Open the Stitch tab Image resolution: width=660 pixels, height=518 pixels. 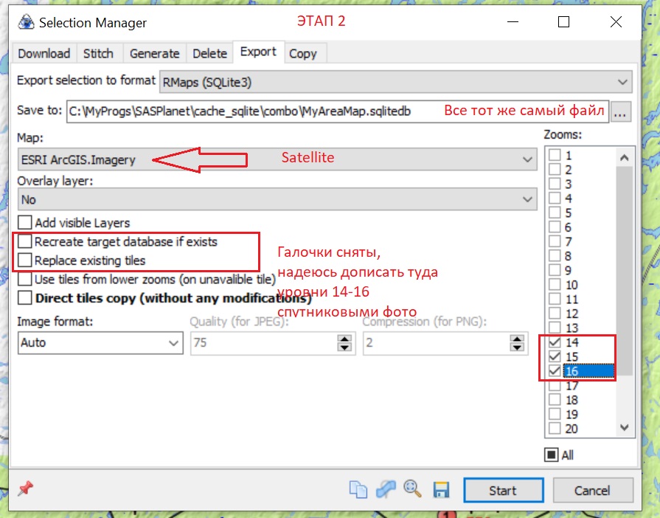(98, 53)
